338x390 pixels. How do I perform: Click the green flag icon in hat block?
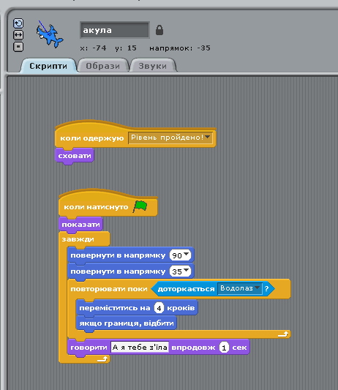tap(140, 206)
